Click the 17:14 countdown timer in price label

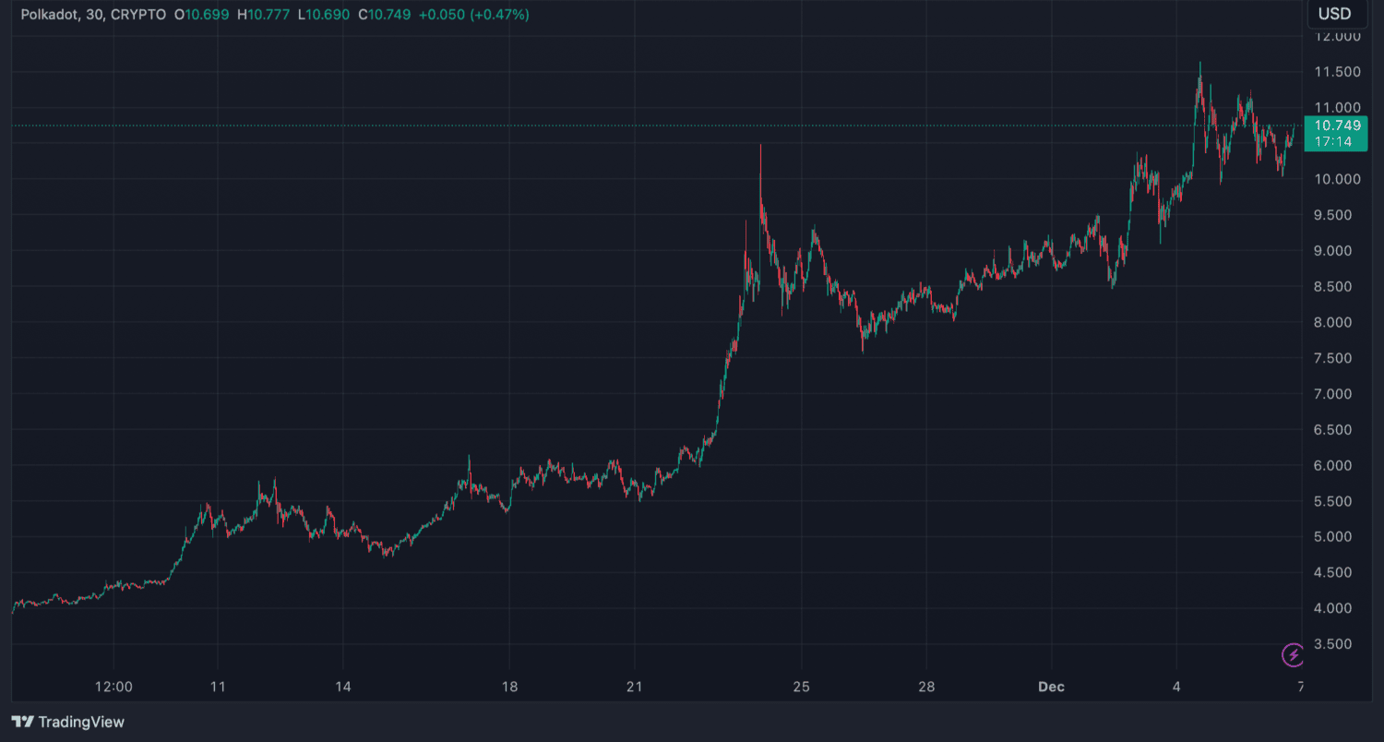(x=1333, y=141)
